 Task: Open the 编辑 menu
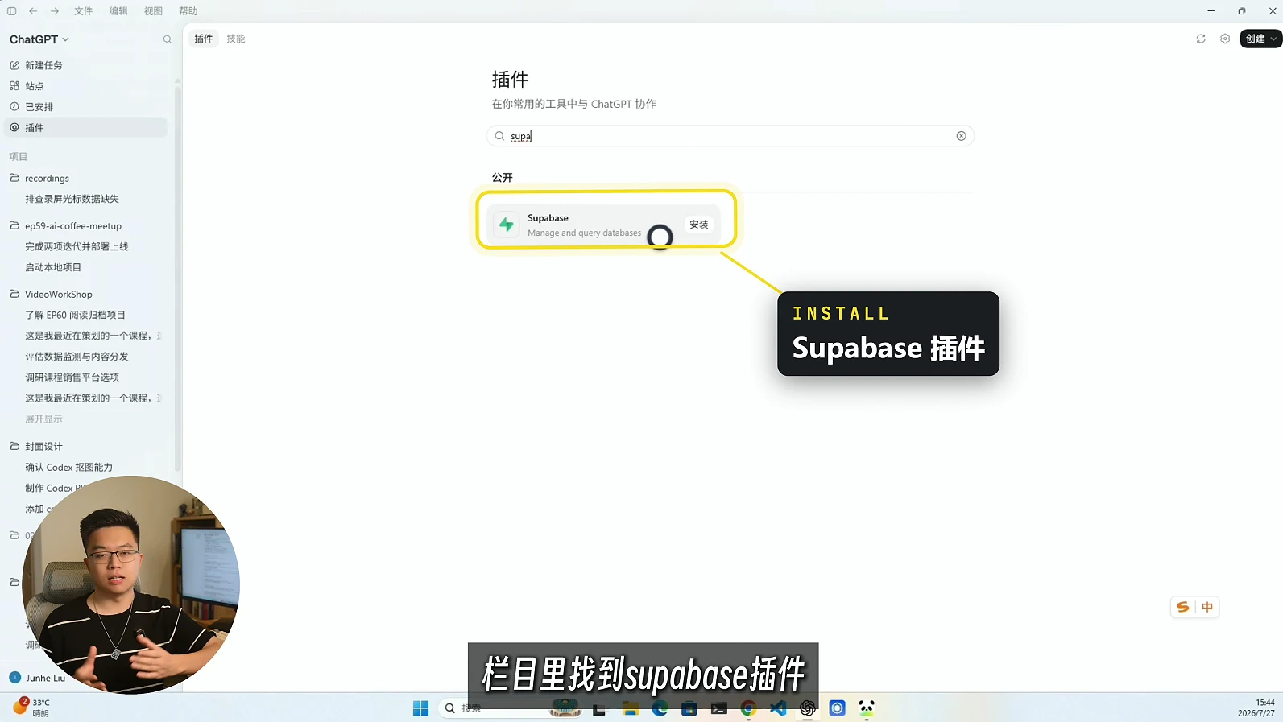tap(118, 11)
